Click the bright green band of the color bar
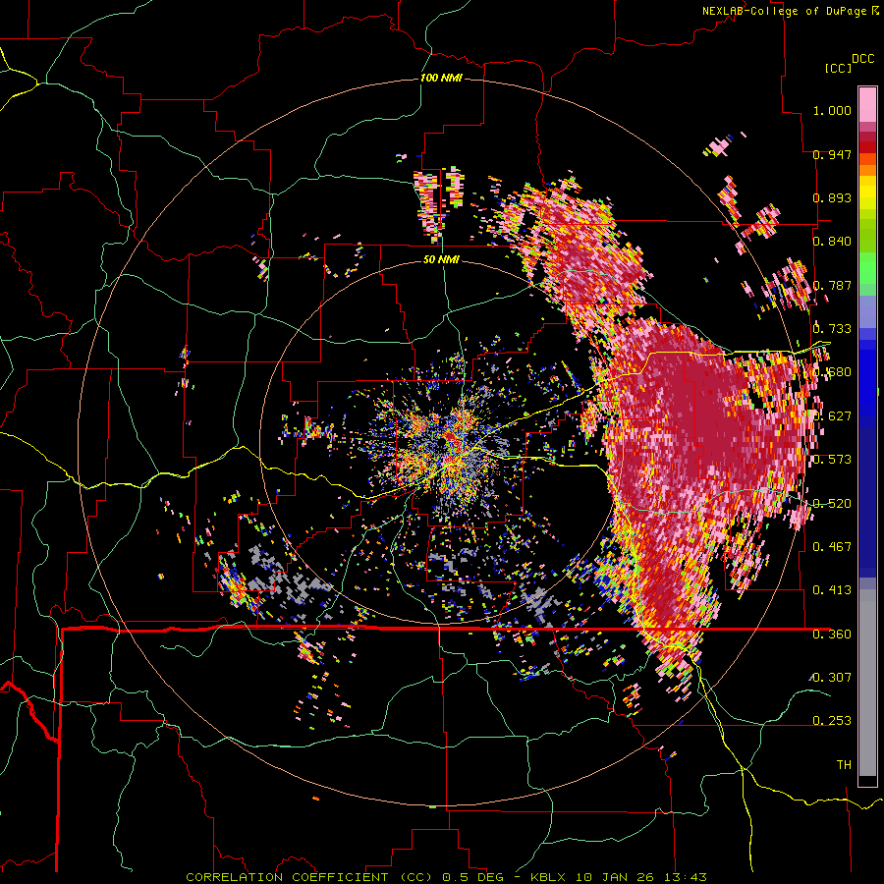884x884 pixels. [x=867, y=268]
